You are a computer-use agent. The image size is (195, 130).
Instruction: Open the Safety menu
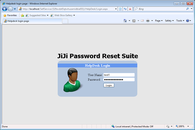[169, 21]
